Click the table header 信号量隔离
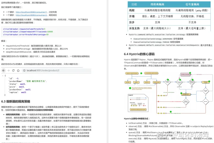This screenshot has height=143, width=214. click(x=192, y=4)
